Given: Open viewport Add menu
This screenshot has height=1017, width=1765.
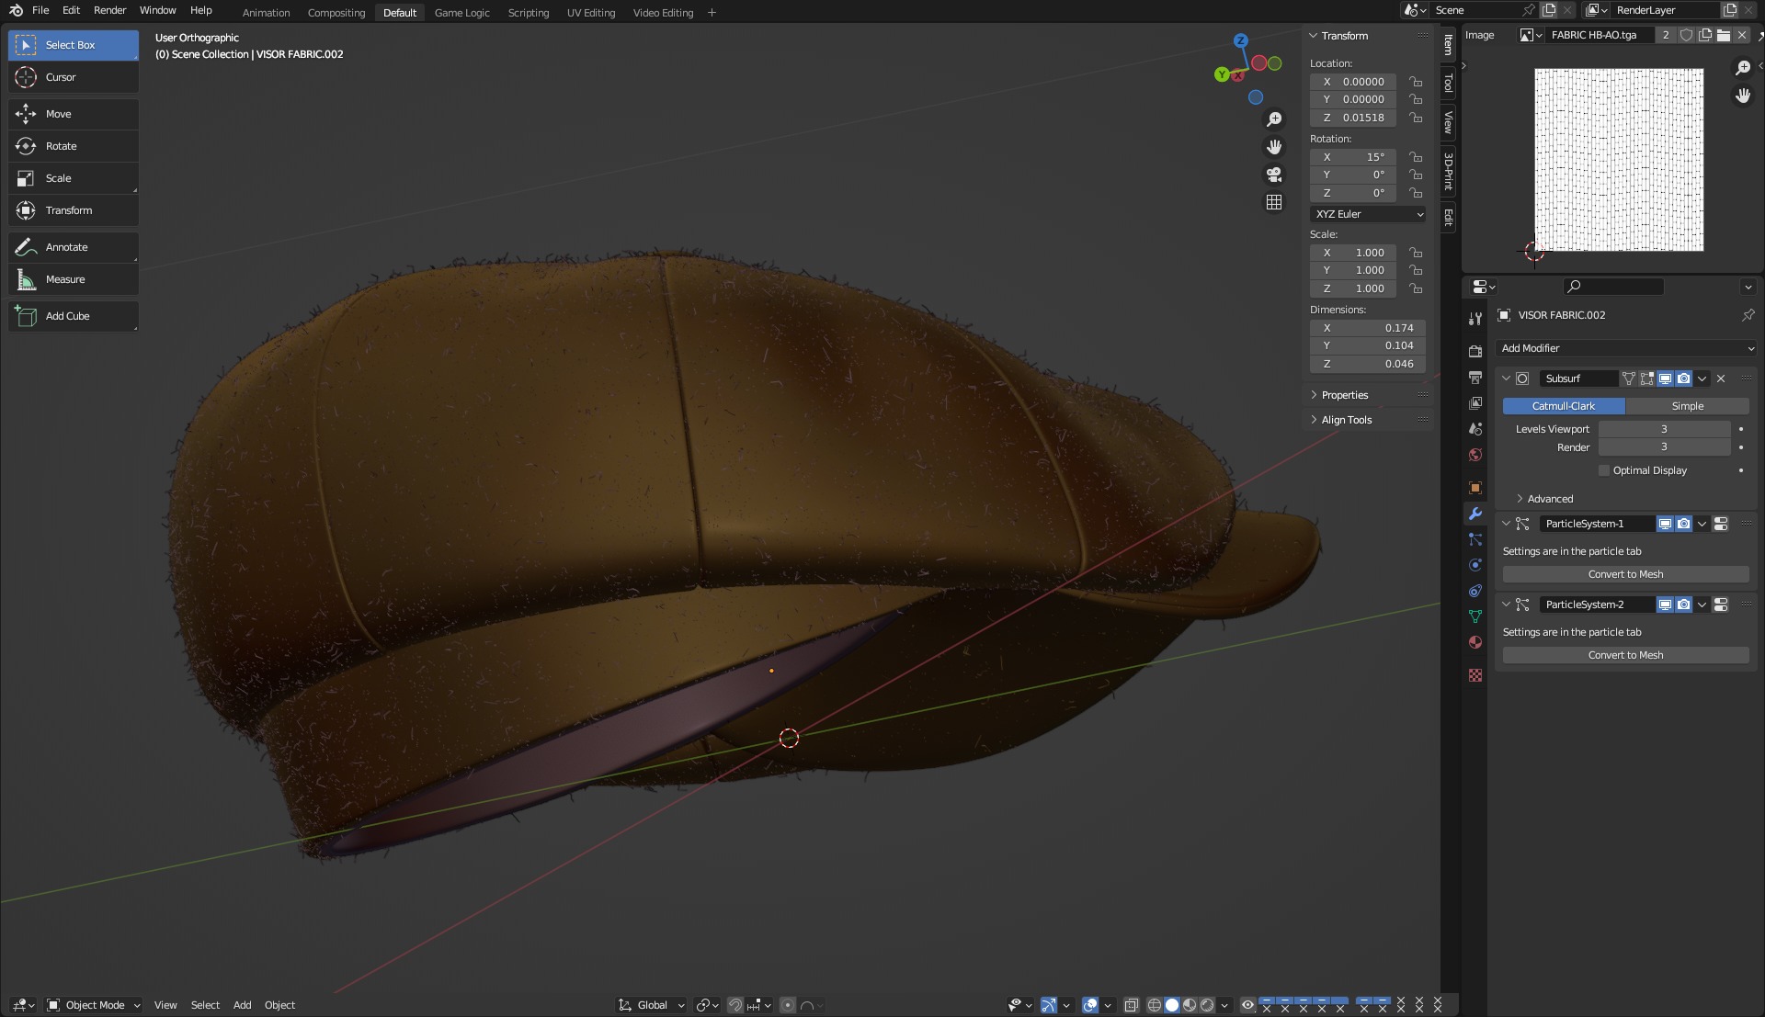Looking at the screenshot, I should click(242, 1005).
